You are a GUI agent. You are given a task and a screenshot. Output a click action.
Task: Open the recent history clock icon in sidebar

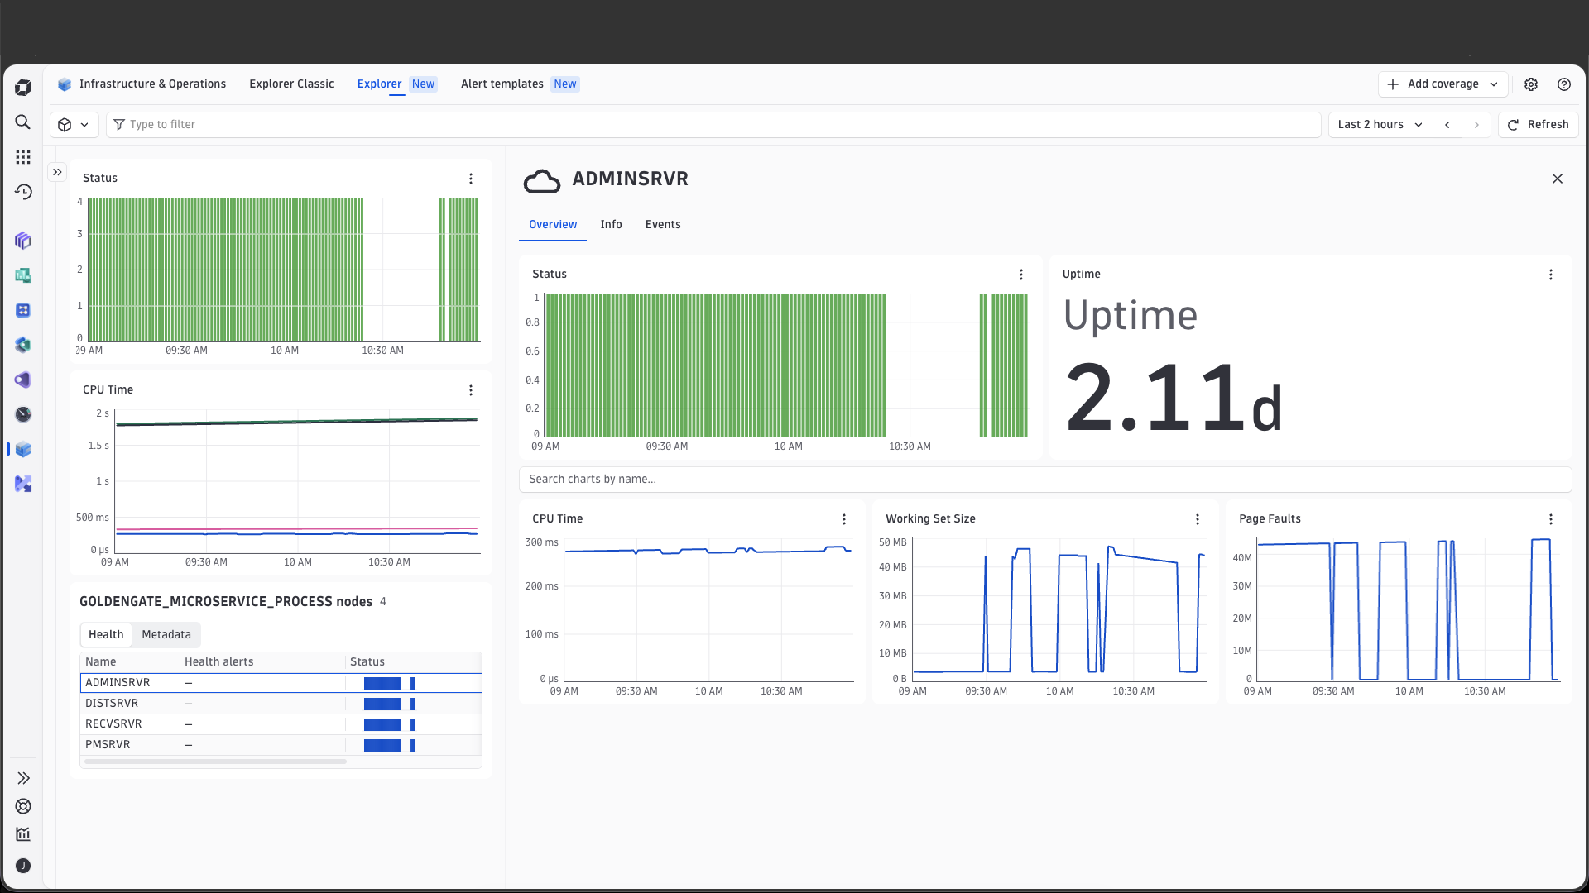(23, 192)
